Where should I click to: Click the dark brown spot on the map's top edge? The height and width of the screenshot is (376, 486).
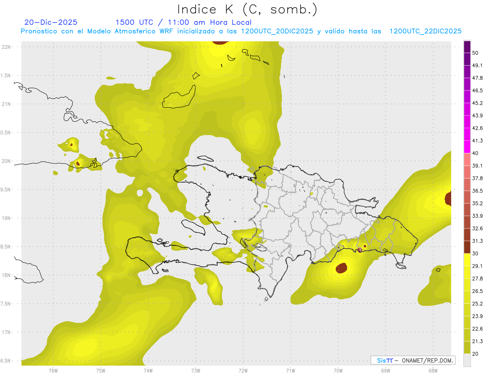pos(220,42)
